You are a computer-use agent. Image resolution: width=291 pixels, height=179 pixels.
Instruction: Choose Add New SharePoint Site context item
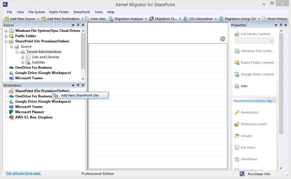80,95
